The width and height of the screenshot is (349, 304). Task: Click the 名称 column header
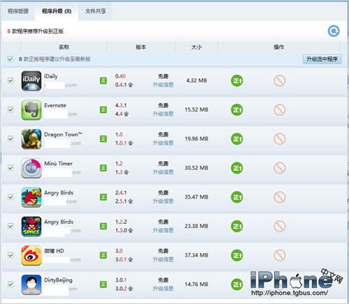click(64, 47)
